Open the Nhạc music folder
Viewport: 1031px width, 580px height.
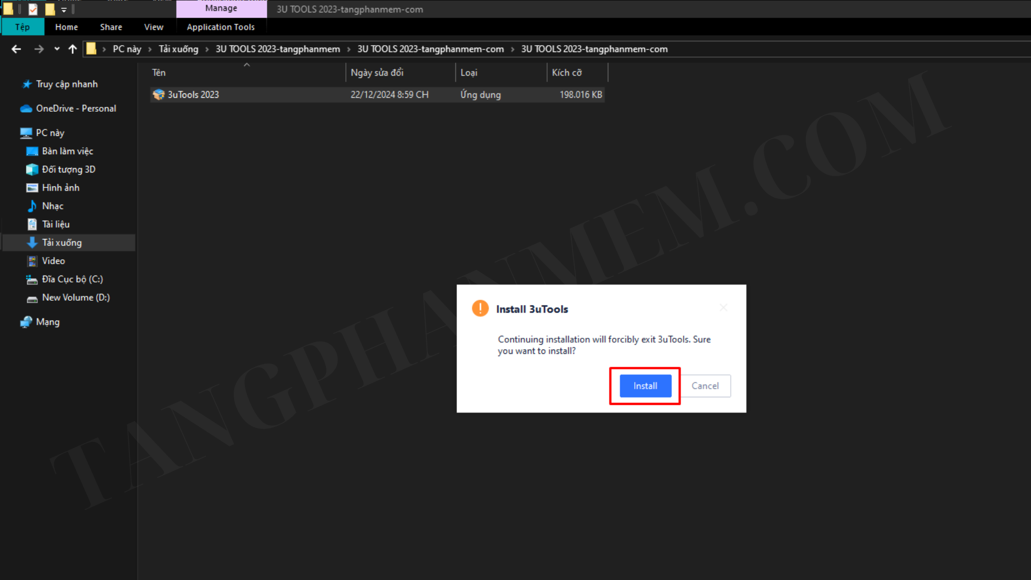pyautogui.click(x=53, y=206)
